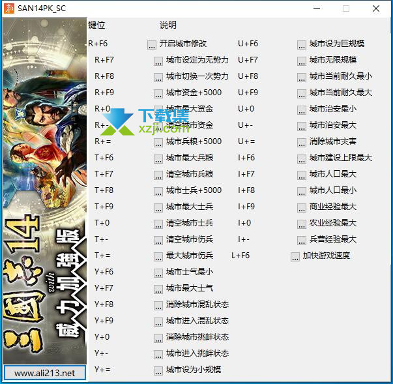Click the box next to 城市设定为无势力
This screenshot has width=393, height=384.
click(158, 61)
